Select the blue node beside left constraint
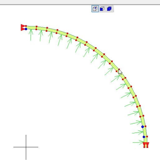 (x=26, y=29)
